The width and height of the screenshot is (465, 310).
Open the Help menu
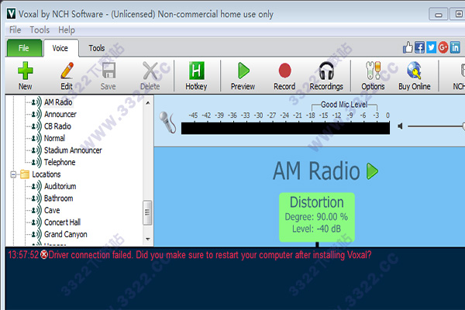pos(67,30)
